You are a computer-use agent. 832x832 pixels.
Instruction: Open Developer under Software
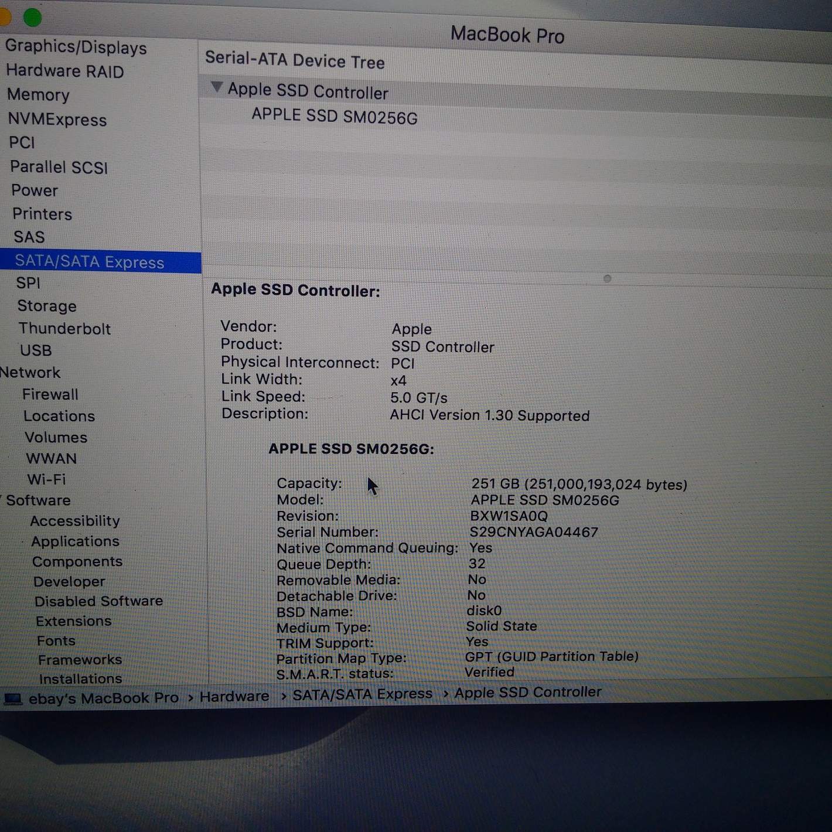(x=69, y=581)
